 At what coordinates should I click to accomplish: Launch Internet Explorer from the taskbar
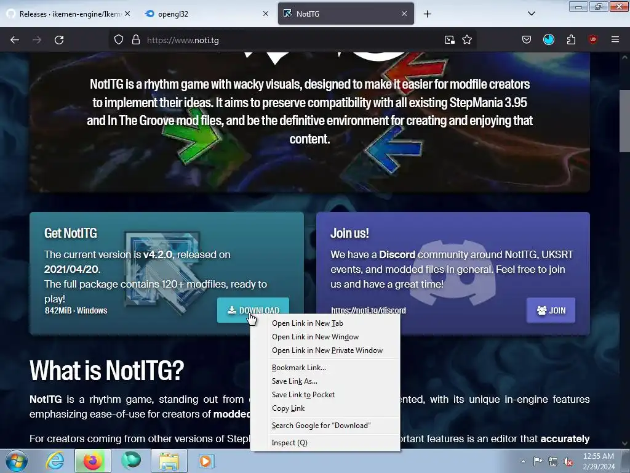(55, 461)
